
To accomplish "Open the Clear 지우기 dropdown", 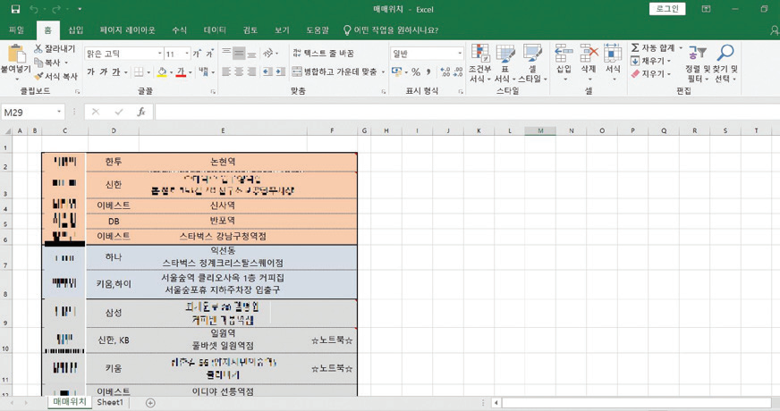I will tap(650, 73).
